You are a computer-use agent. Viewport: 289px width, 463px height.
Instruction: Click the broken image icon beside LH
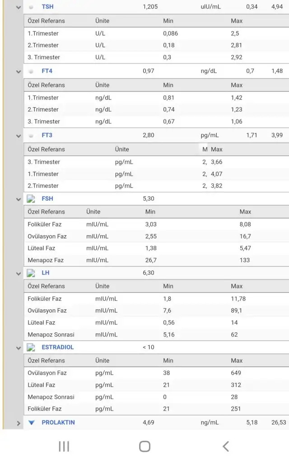pyautogui.click(x=31, y=273)
